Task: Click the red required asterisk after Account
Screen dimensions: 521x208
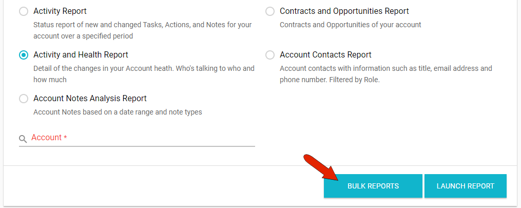Action: (x=65, y=138)
